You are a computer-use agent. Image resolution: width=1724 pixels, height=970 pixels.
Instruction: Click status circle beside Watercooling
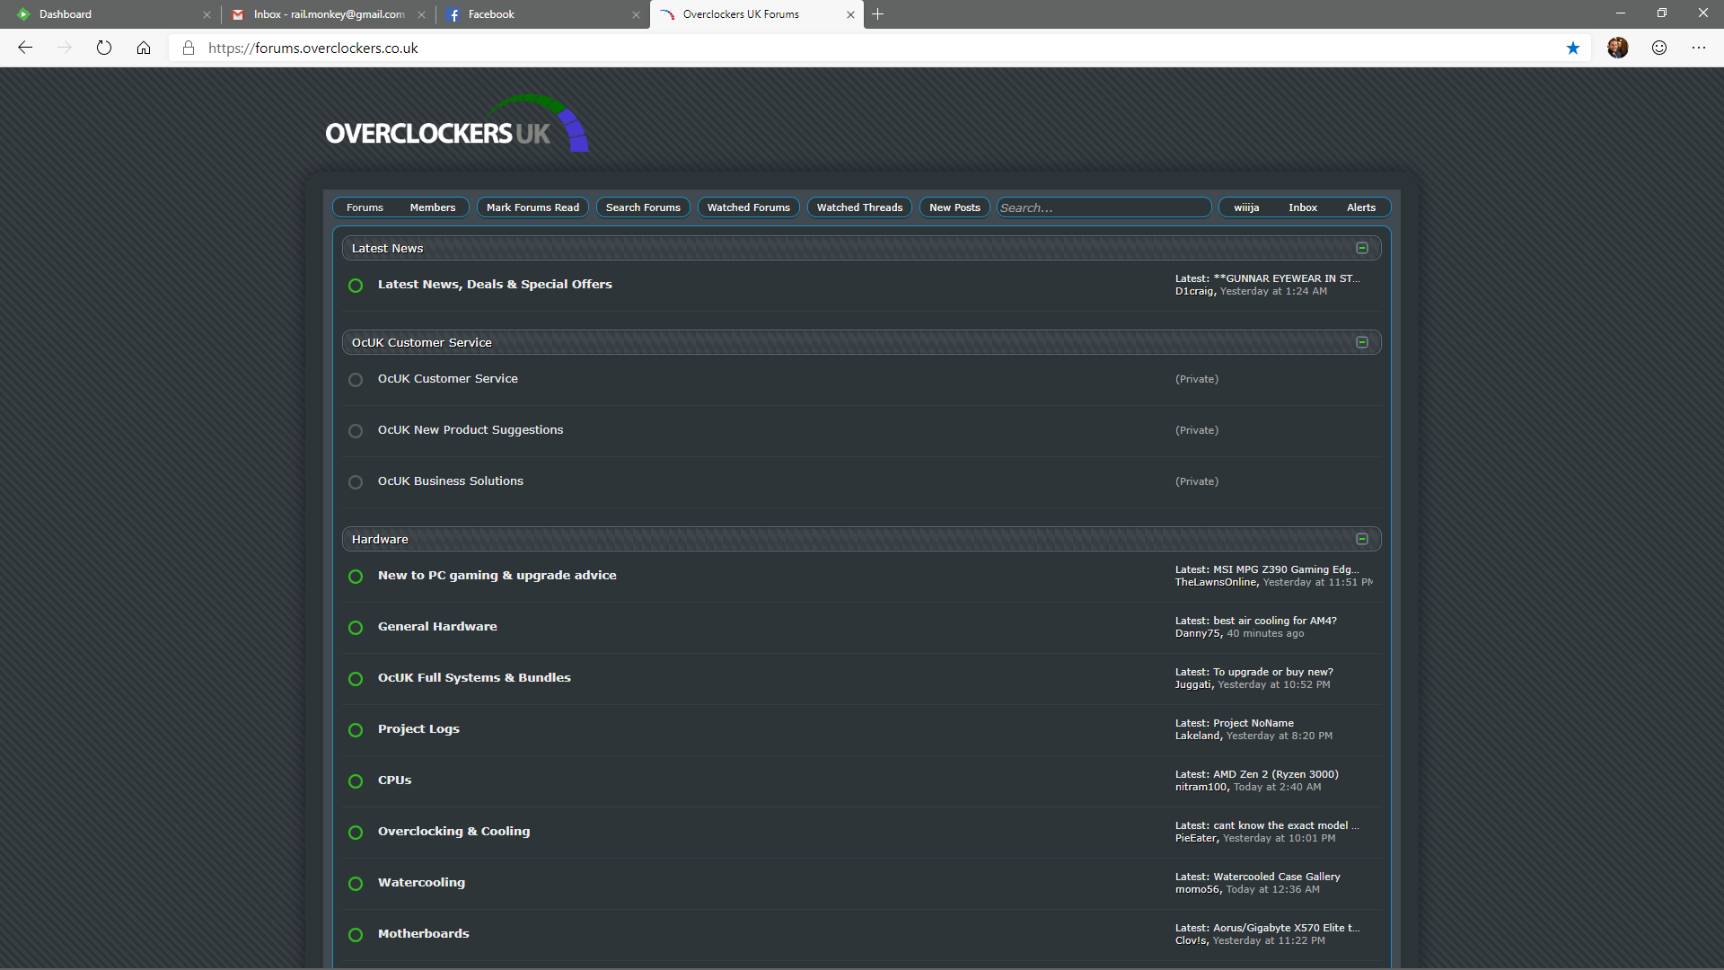click(x=356, y=884)
